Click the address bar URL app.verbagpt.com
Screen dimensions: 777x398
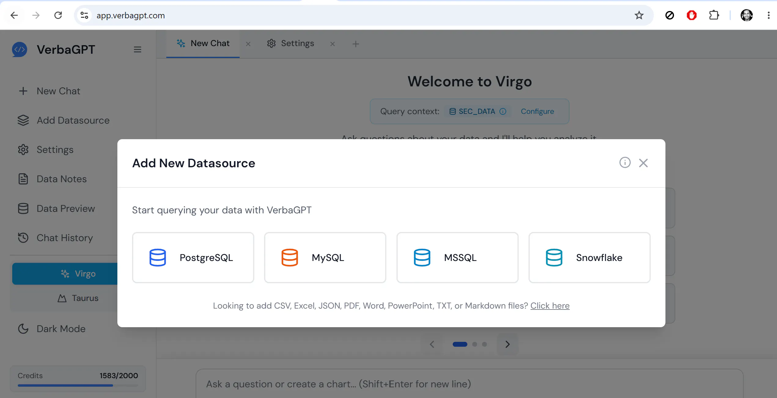coord(131,15)
